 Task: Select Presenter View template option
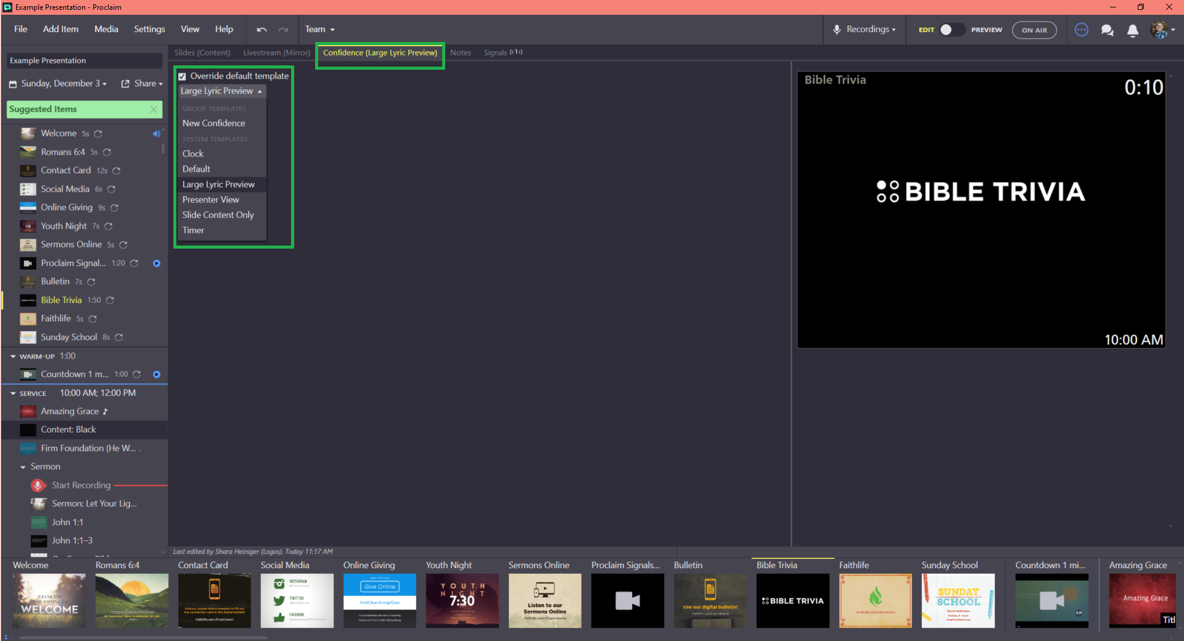click(222, 200)
